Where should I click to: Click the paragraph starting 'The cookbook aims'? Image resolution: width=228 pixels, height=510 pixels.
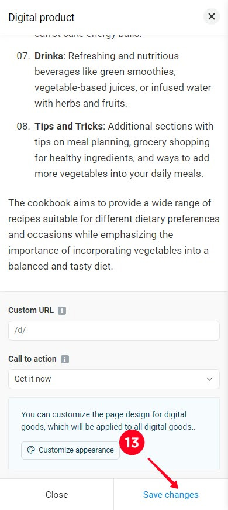(x=114, y=235)
